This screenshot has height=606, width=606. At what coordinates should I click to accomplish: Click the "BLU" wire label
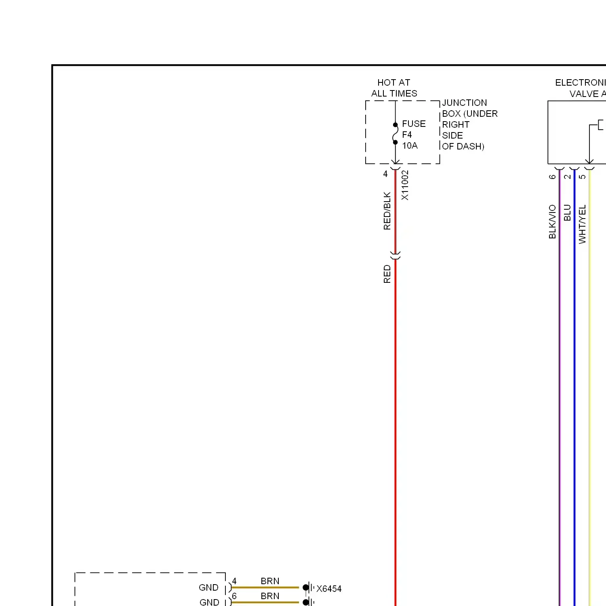tap(567, 213)
